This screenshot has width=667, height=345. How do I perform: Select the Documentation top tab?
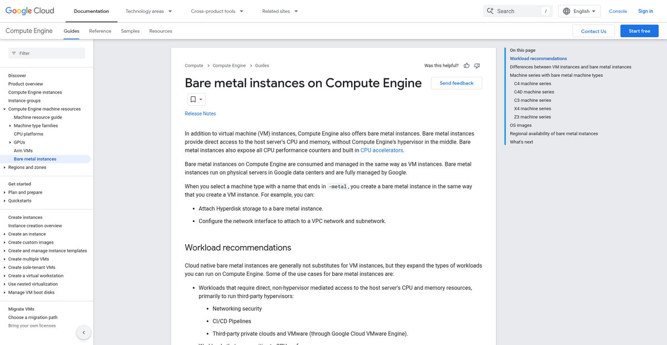91,11
